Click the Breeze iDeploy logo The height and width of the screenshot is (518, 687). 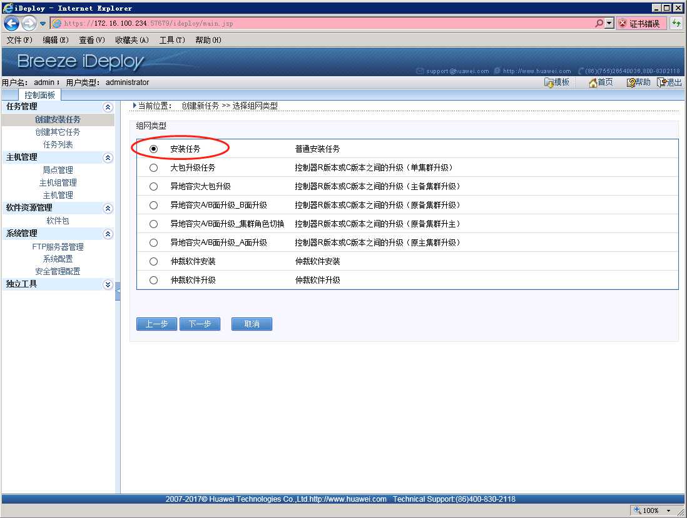tap(81, 62)
